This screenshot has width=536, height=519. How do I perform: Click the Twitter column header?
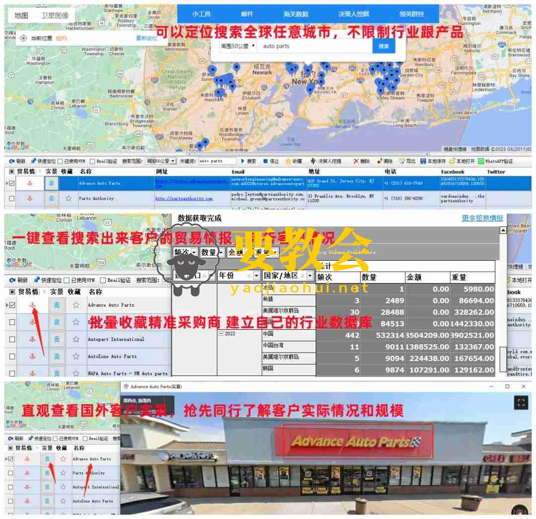click(496, 172)
